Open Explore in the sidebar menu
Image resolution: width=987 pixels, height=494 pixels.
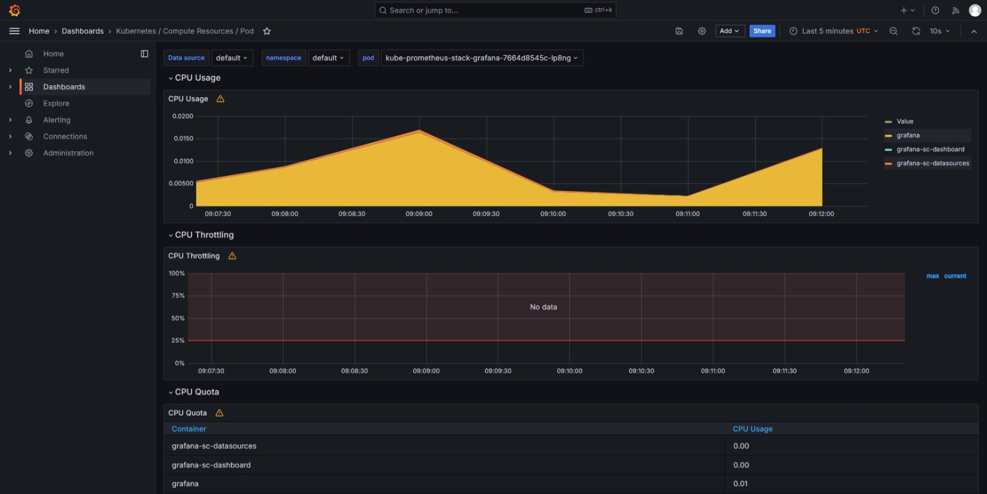[56, 103]
